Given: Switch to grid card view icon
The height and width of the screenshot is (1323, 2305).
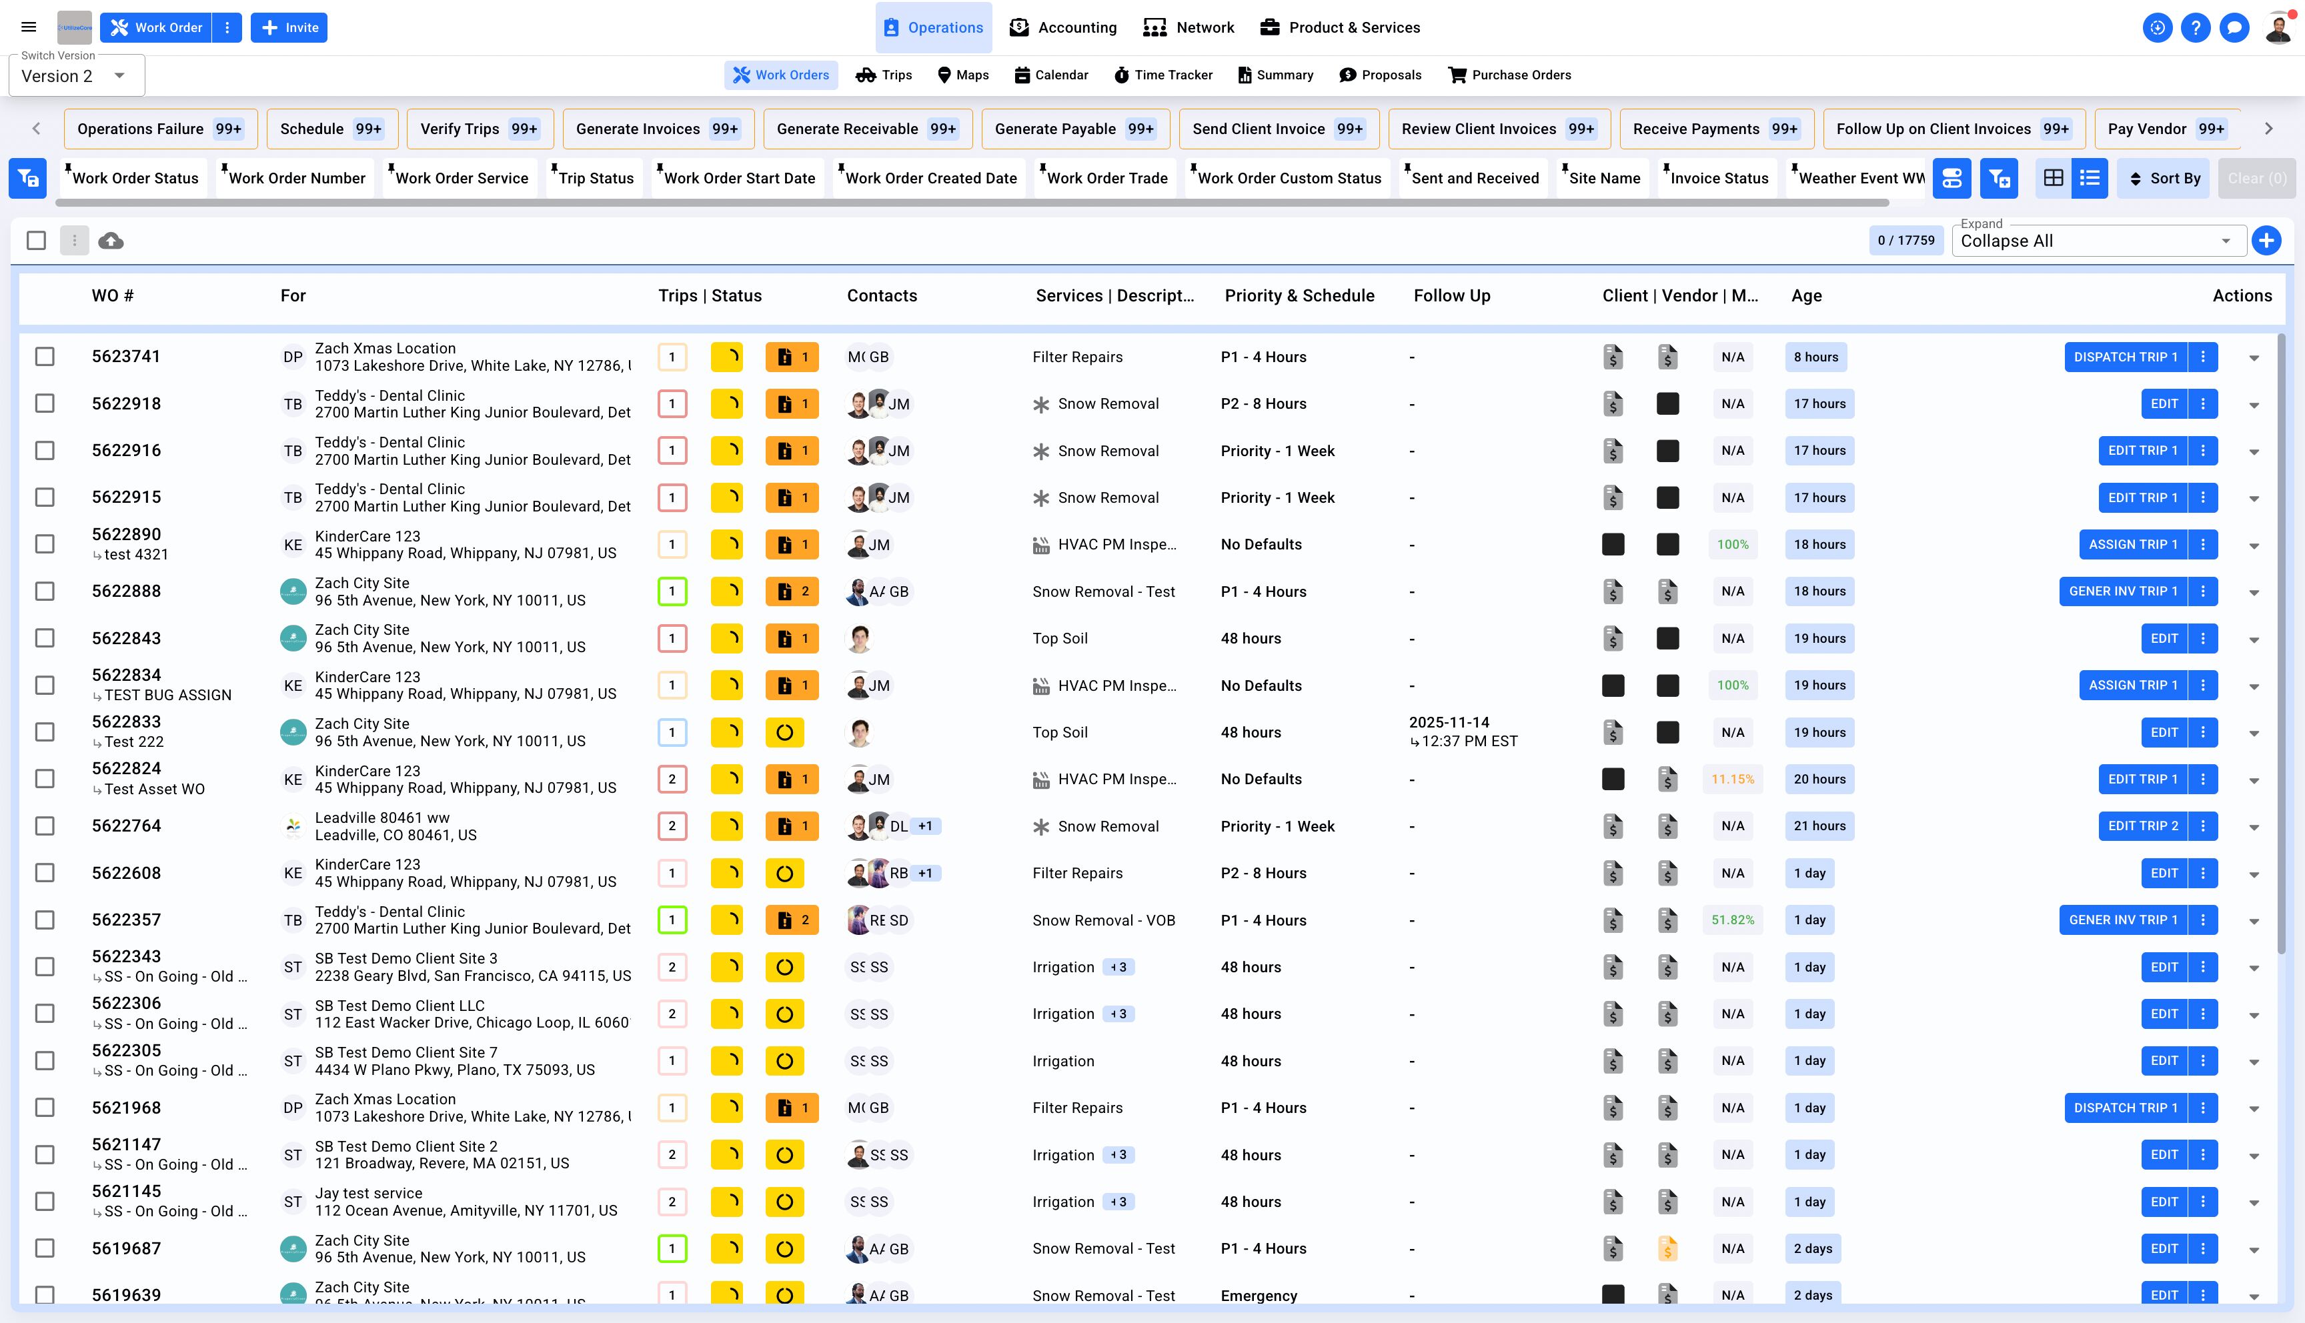Looking at the screenshot, I should 2054,178.
